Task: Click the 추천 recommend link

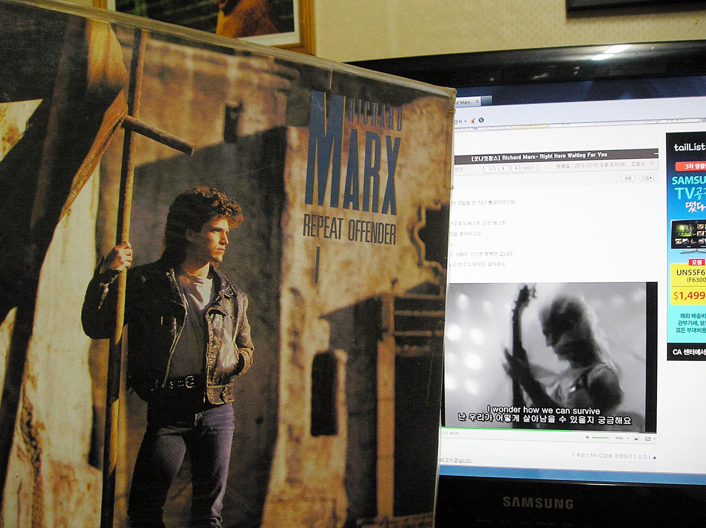Action: [x=580, y=456]
